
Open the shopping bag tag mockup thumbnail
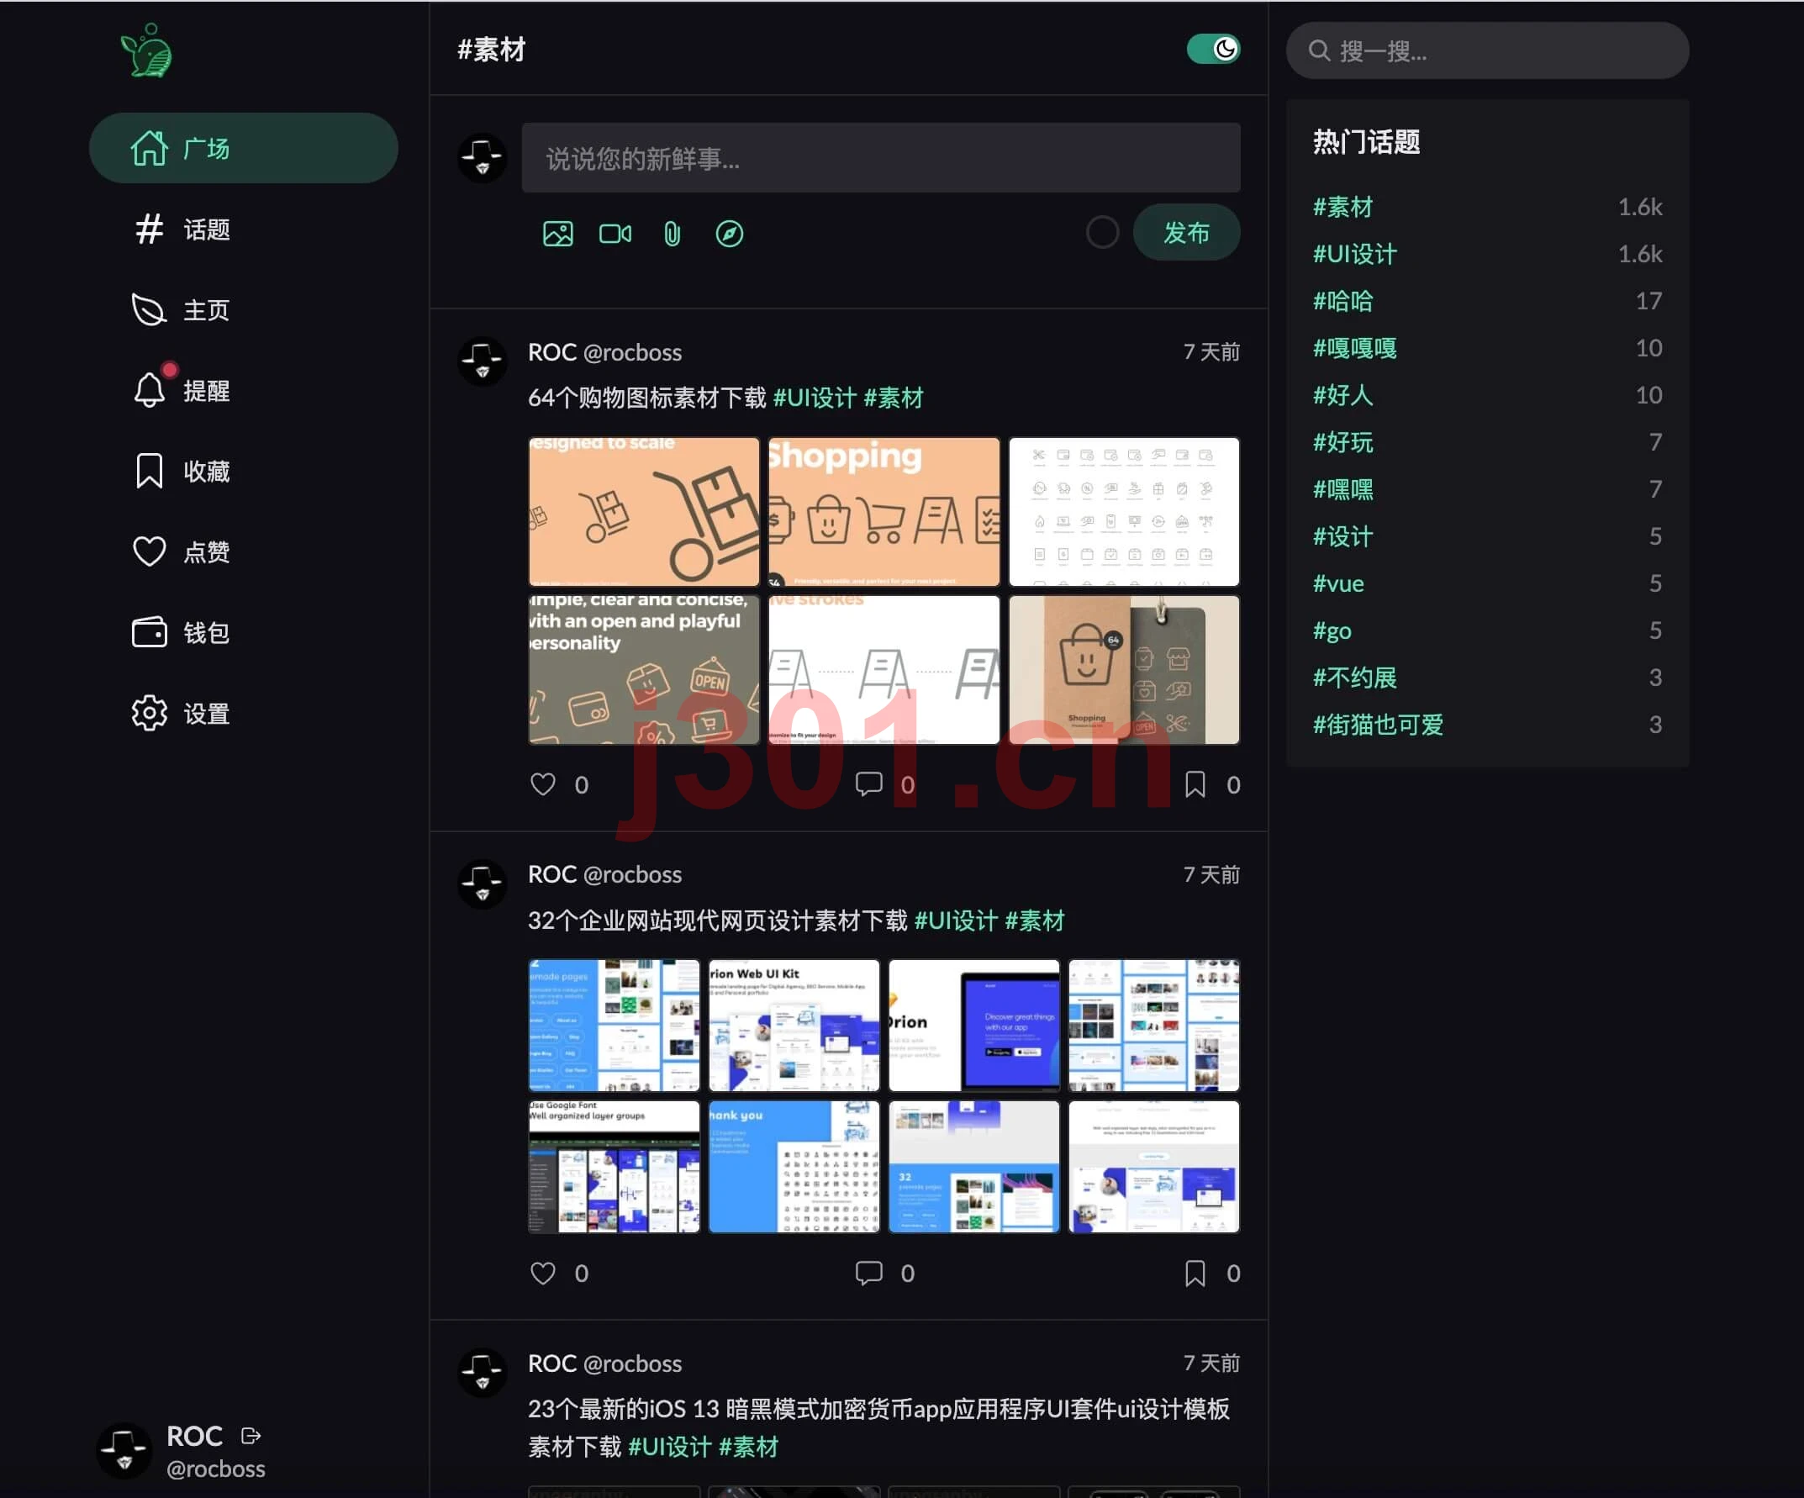(x=1124, y=669)
